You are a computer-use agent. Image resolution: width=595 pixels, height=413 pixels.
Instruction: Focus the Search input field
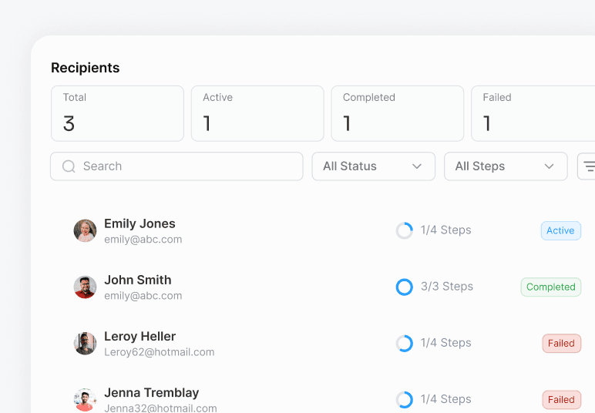click(185, 166)
